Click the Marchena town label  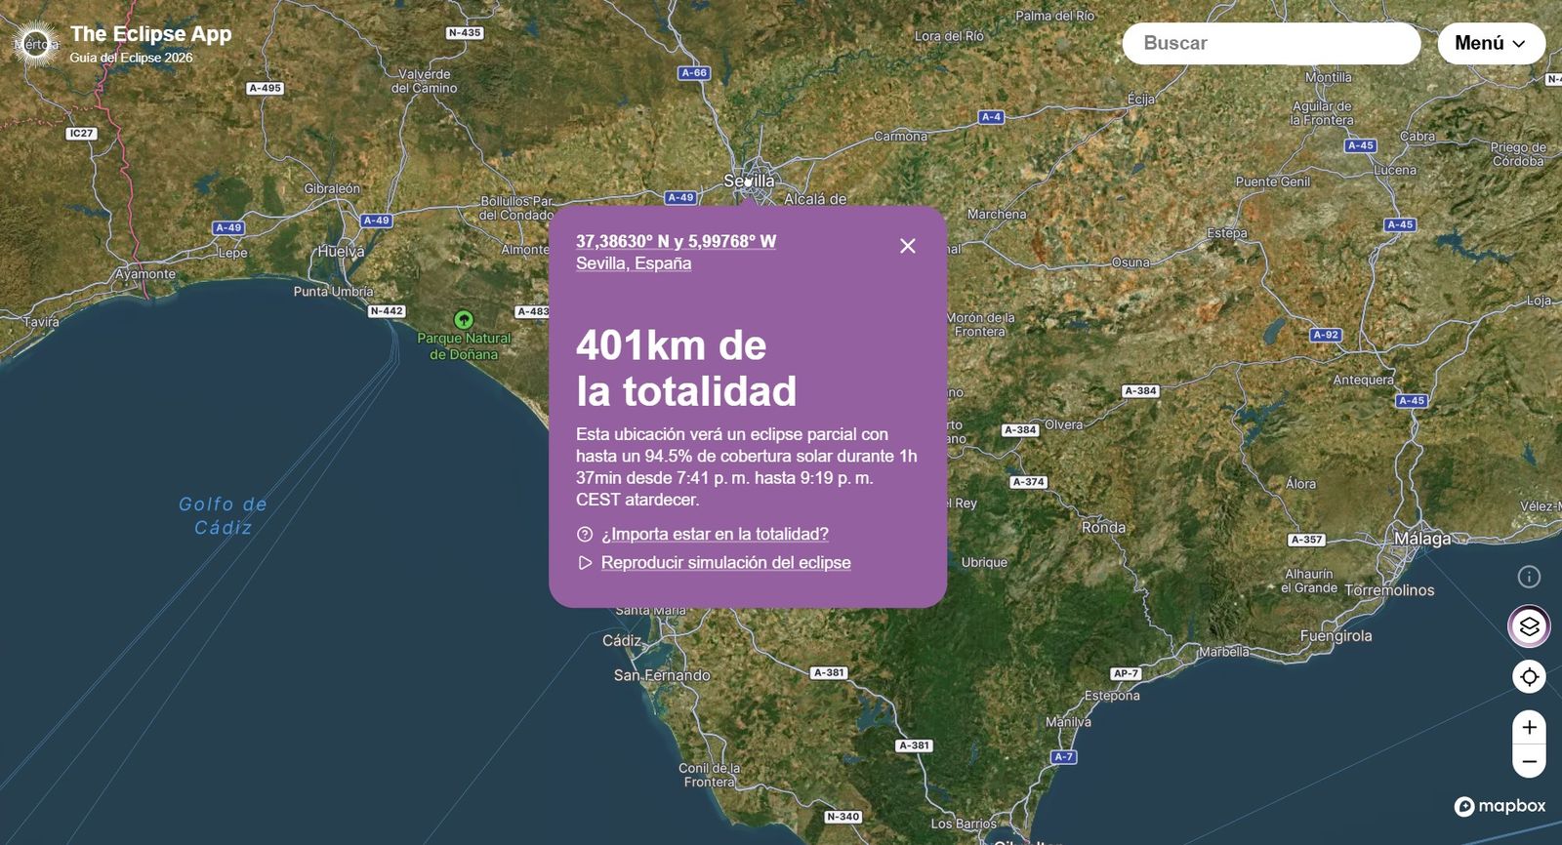point(997,214)
